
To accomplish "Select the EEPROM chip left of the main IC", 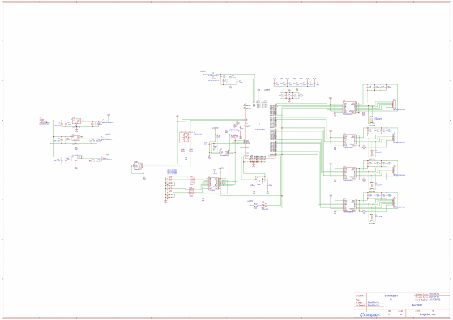I will [x=224, y=152].
